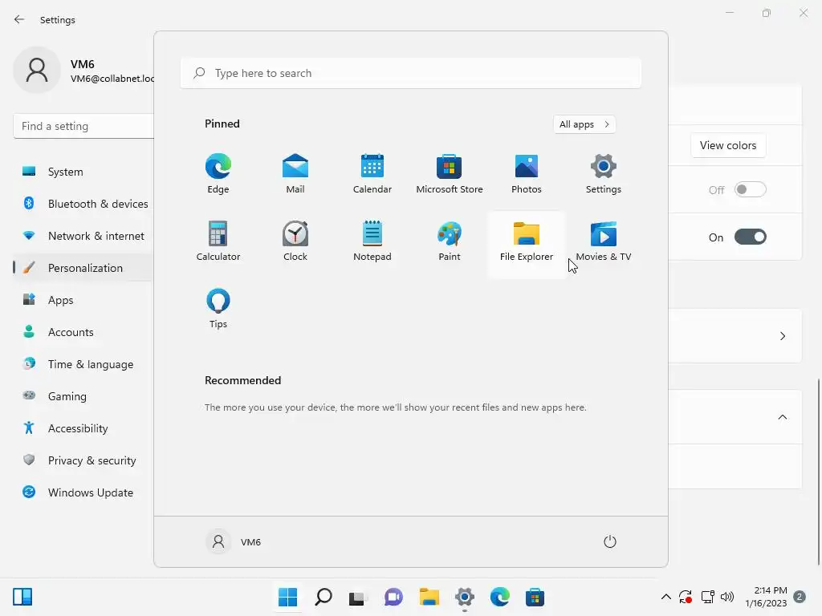Open the Tips app
822x616 pixels.
click(218, 309)
